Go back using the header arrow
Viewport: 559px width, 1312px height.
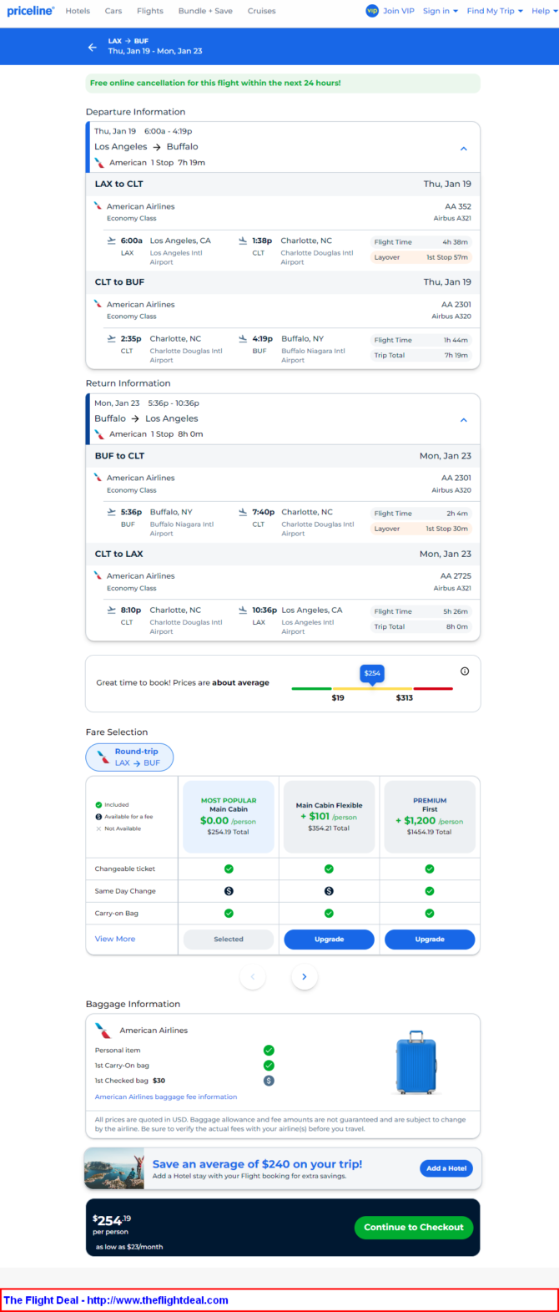click(93, 47)
